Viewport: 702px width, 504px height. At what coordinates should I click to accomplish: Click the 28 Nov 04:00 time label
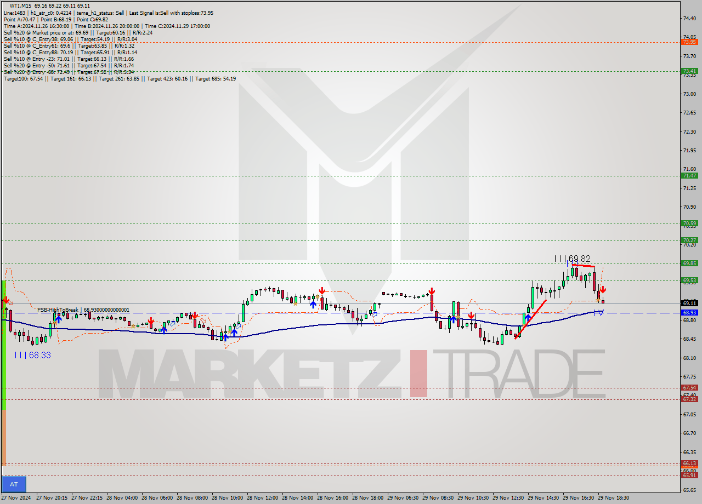pyautogui.click(x=122, y=498)
